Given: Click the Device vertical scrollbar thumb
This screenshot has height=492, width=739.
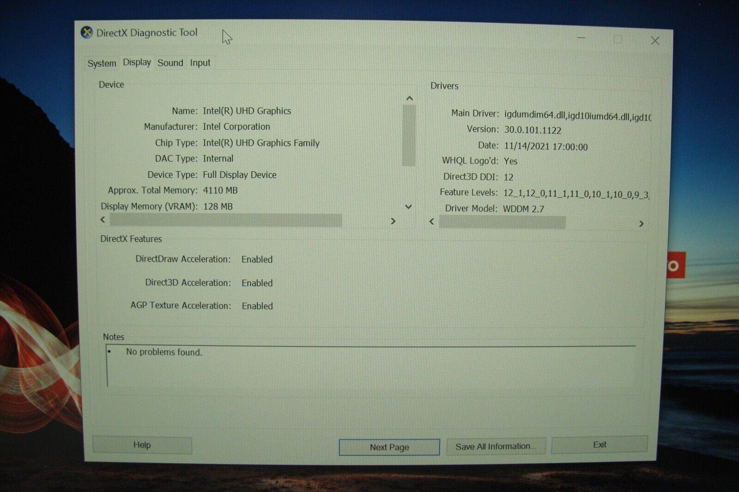Looking at the screenshot, I should coord(409,135).
